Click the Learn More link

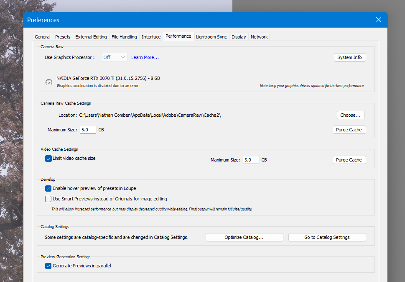coord(145,57)
